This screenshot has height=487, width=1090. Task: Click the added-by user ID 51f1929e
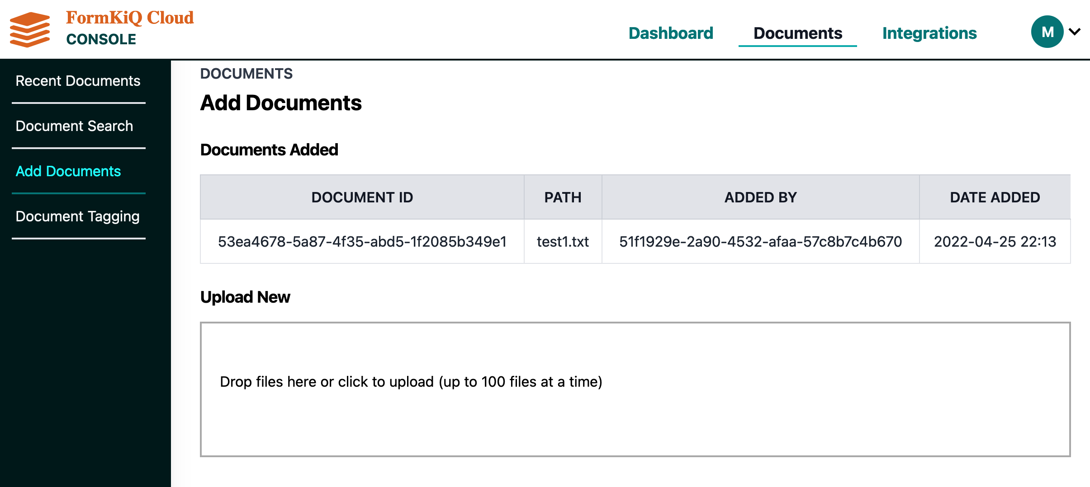760,242
